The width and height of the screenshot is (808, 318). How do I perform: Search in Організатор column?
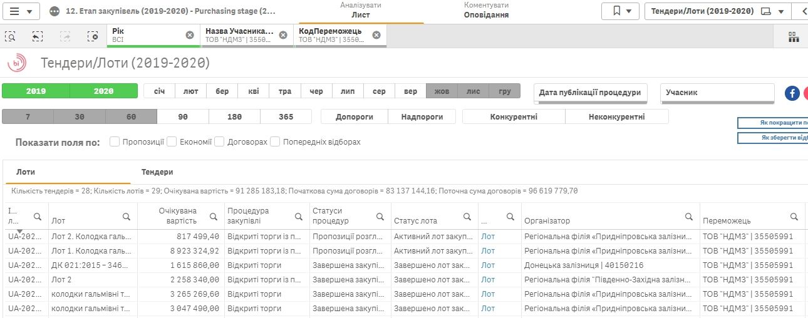689,217
